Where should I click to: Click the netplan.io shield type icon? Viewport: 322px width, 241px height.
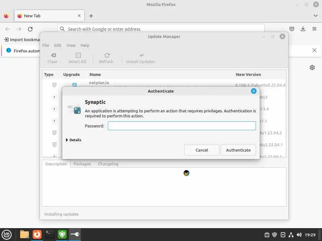[x=54, y=85]
